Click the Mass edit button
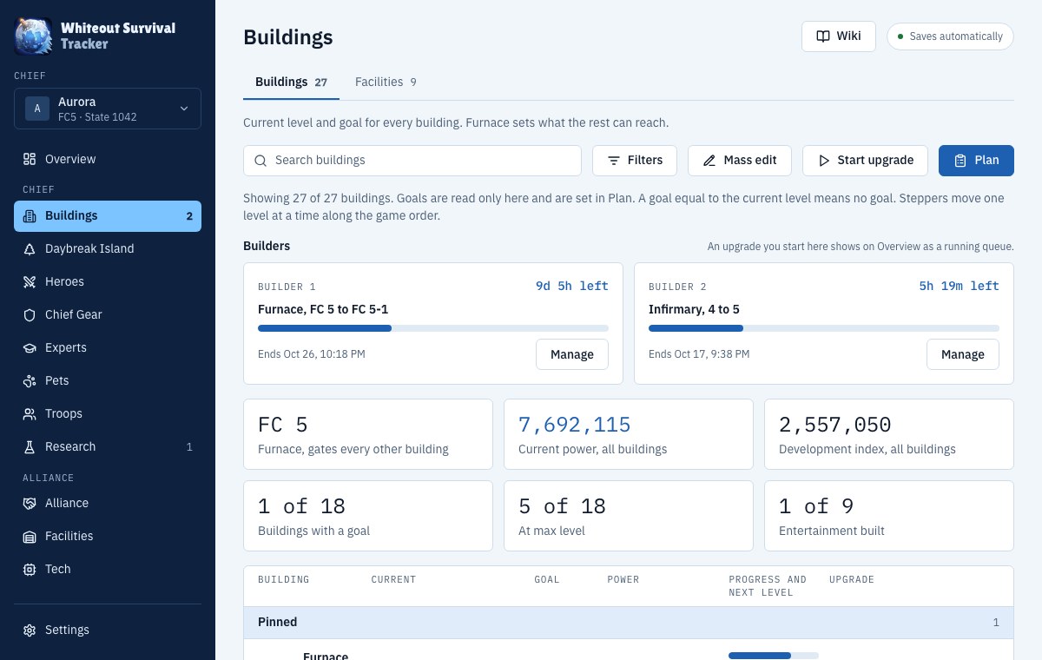This screenshot has height=660, width=1042. coord(740,161)
